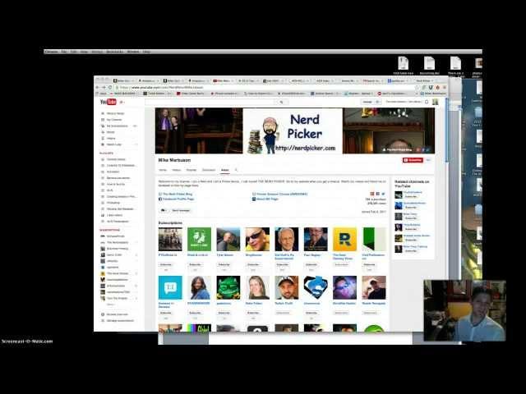
Task: Open the flag dropdown beside Send message
Action: tap(164, 210)
